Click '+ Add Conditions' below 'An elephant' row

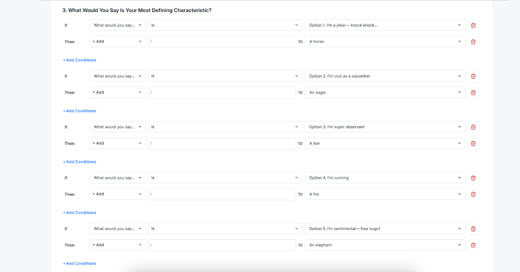(80, 263)
